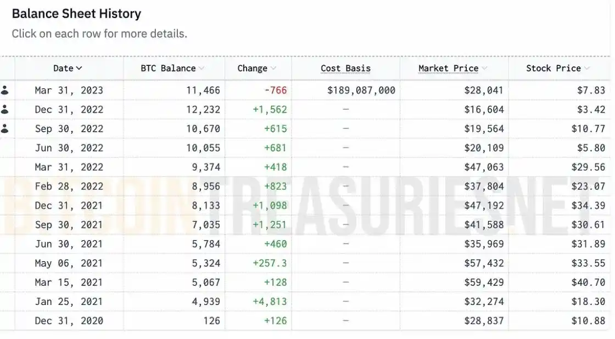Viewport: 615px width, 339px height.
Task: Click person icon beside Dec 31, 2022
Action: [5, 110]
